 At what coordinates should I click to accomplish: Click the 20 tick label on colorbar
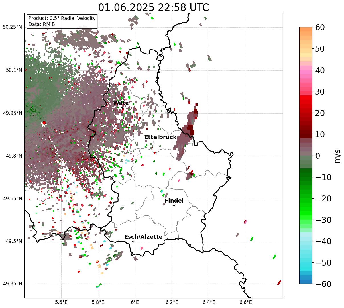[320, 113]
